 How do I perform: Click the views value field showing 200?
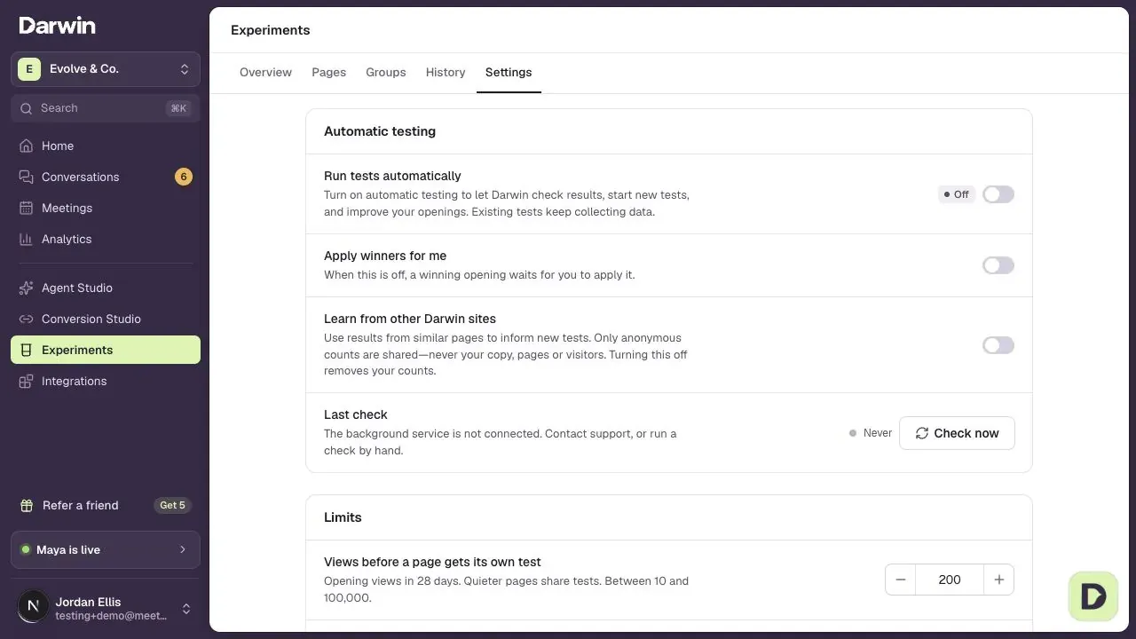click(x=950, y=580)
